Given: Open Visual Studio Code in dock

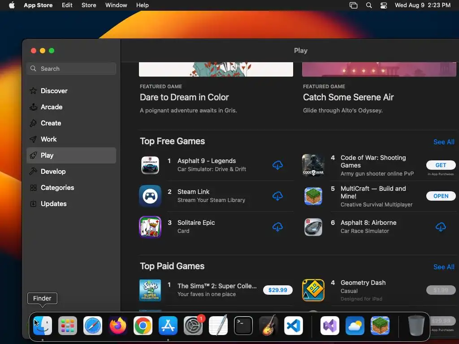Looking at the screenshot, I should (293, 325).
